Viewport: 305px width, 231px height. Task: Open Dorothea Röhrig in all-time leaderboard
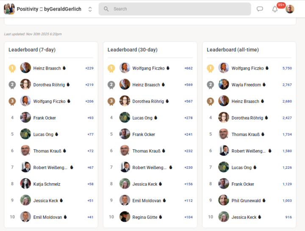(x=247, y=118)
